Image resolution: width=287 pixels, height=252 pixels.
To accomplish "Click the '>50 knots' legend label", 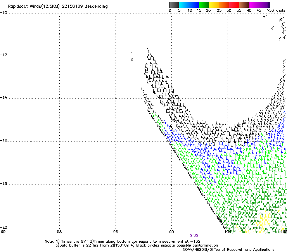I will pos(276,10).
